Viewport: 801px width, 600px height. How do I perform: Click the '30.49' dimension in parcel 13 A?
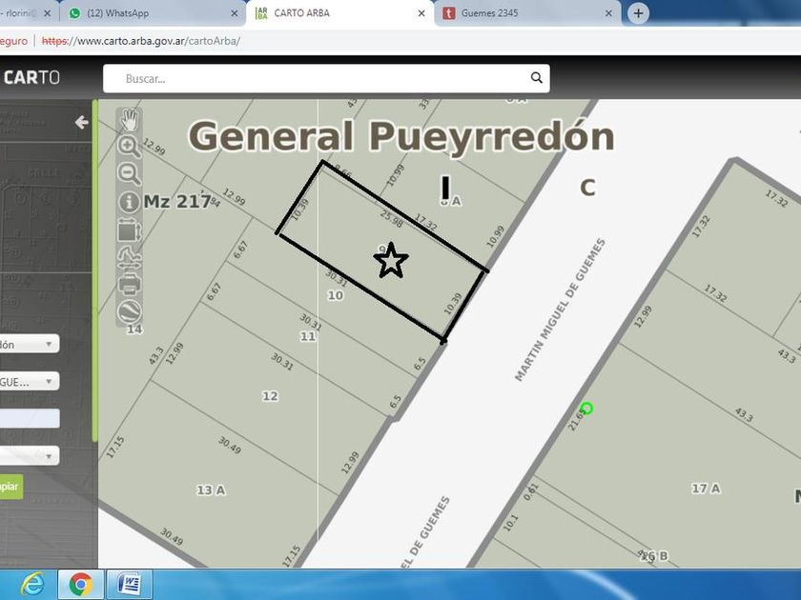point(230,445)
